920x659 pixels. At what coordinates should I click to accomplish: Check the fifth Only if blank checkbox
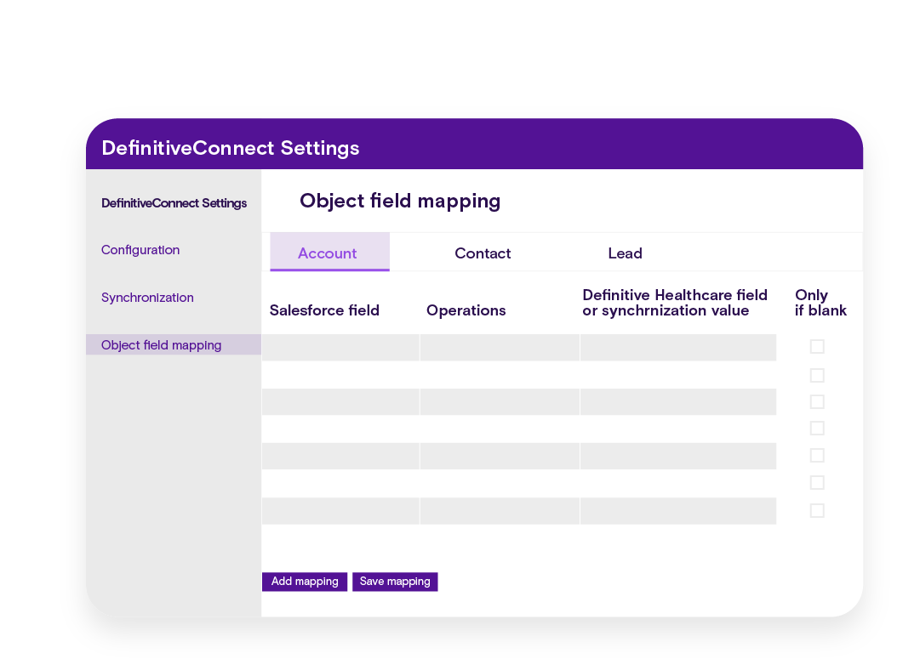pyautogui.click(x=817, y=455)
